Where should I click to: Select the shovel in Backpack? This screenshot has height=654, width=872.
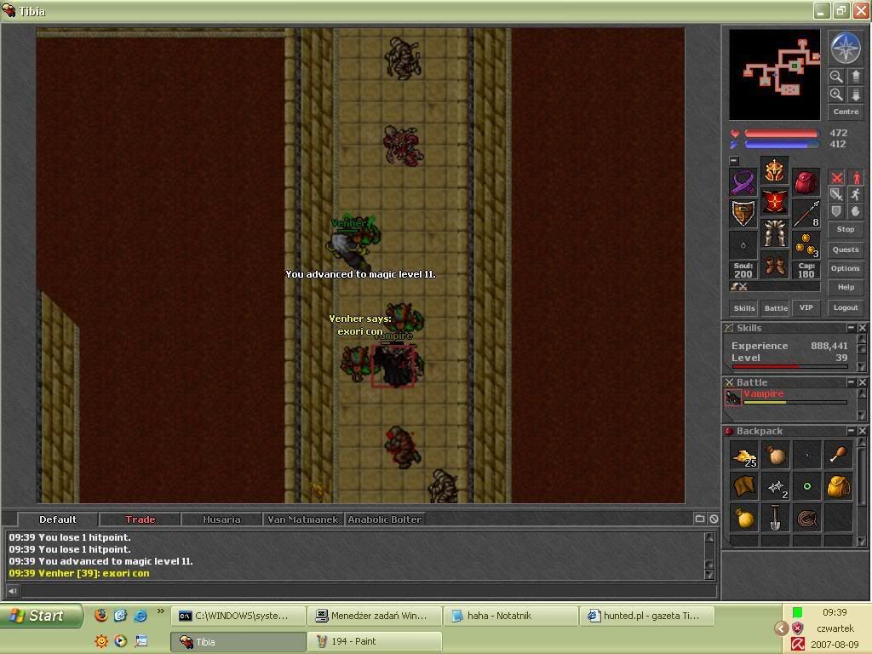pyautogui.click(x=775, y=519)
